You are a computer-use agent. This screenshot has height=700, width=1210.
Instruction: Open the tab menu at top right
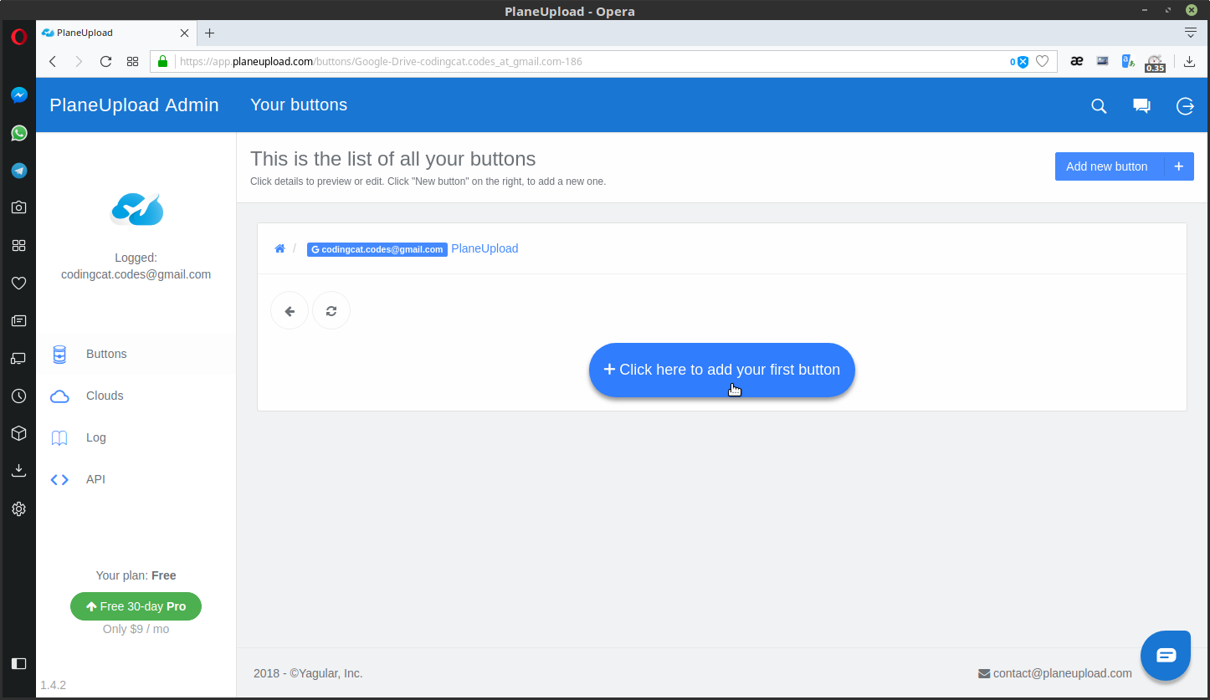[1190, 33]
